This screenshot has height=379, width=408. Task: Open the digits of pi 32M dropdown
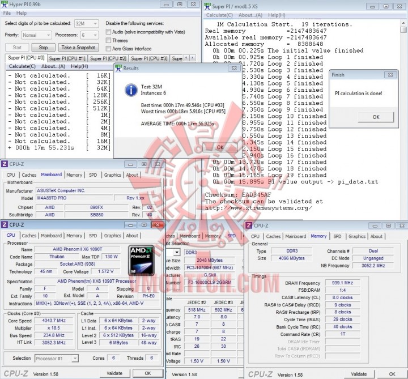(x=86, y=23)
